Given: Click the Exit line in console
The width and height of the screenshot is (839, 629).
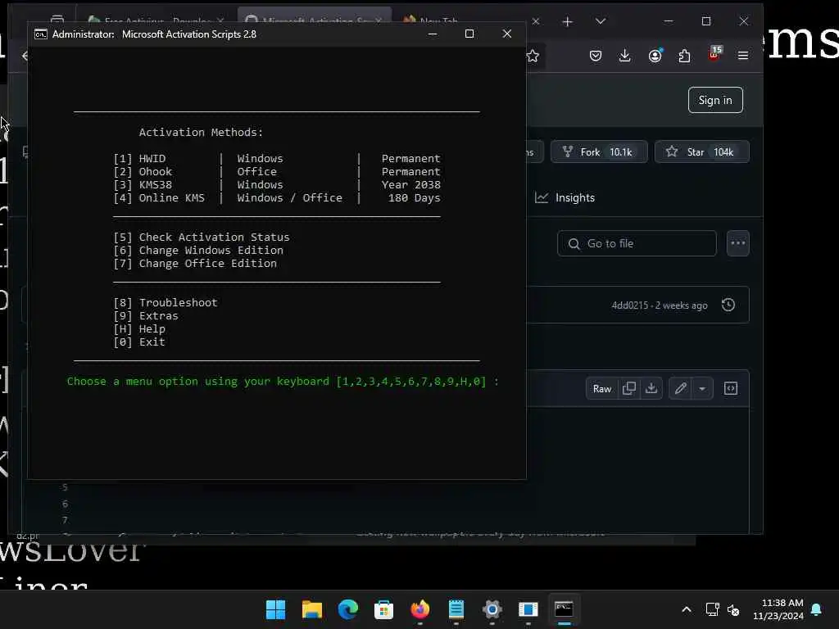Looking at the screenshot, I should tap(139, 342).
